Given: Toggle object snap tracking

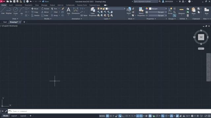Looking at the screenshot, I should click(x=138, y=116).
